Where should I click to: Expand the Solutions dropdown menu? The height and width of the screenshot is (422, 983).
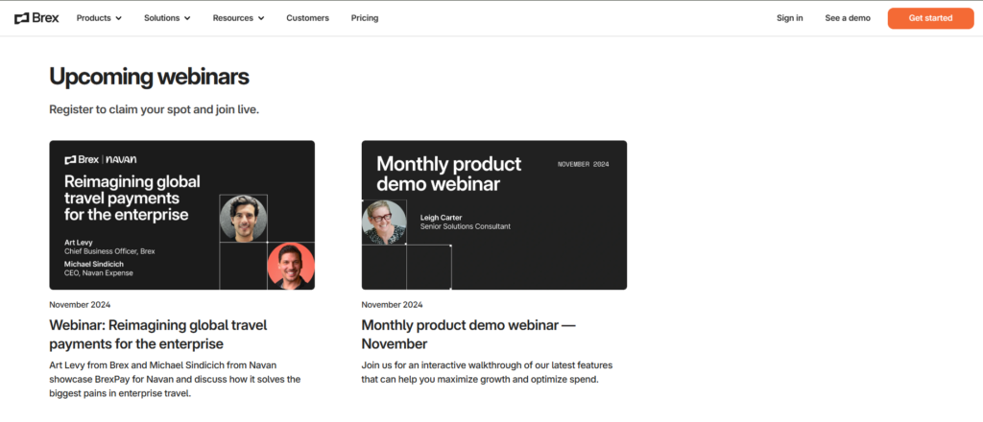167,18
